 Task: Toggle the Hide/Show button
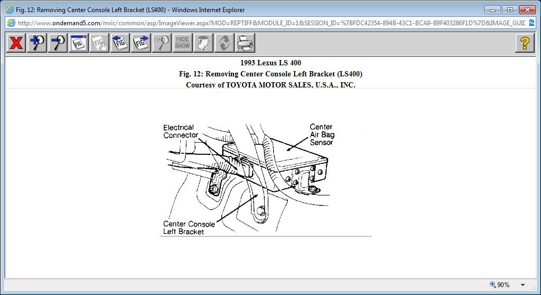[x=182, y=43]
